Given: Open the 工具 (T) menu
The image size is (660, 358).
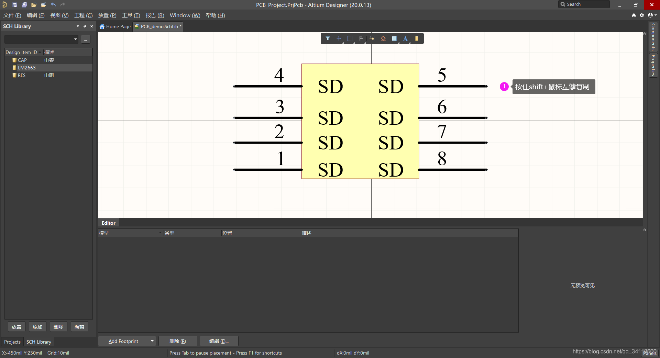Looking at the screenshot, I should [131, 15].
